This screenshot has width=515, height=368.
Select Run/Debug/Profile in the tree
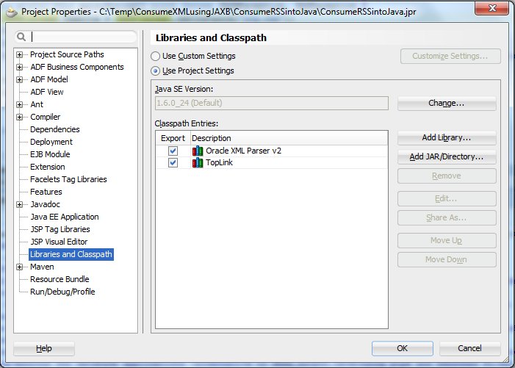click(x=62, y=292)
